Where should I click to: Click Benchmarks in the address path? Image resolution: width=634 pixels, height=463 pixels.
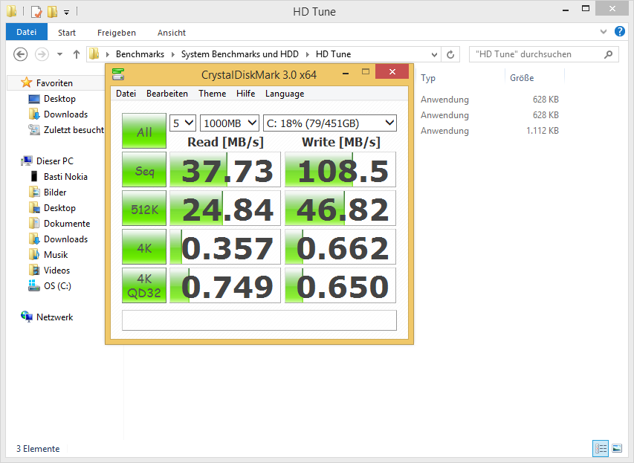140,54
